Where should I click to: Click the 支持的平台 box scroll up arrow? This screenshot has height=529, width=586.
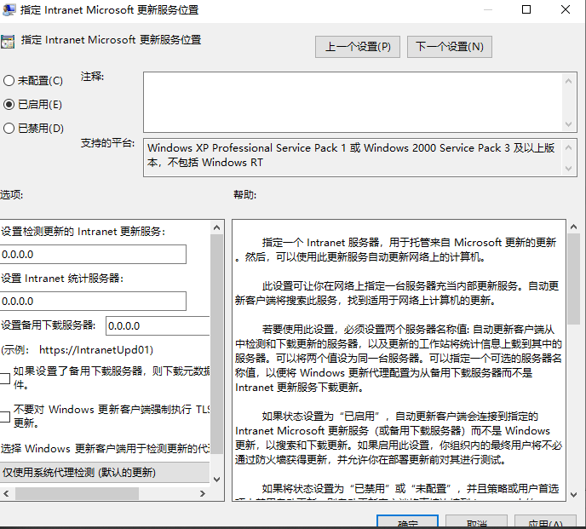569,147
